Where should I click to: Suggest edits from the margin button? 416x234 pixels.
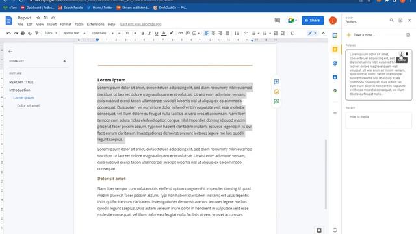276,101
